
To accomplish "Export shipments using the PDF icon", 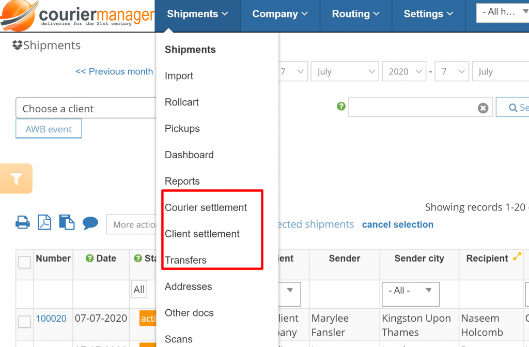I will (44, 223).
